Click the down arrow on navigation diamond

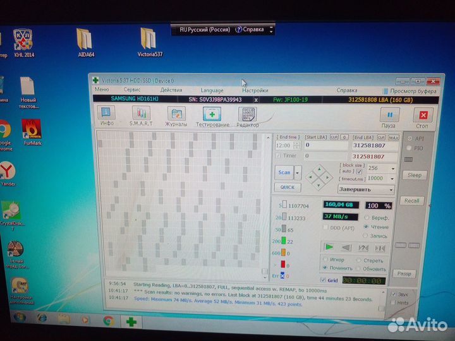click(318, 185)
